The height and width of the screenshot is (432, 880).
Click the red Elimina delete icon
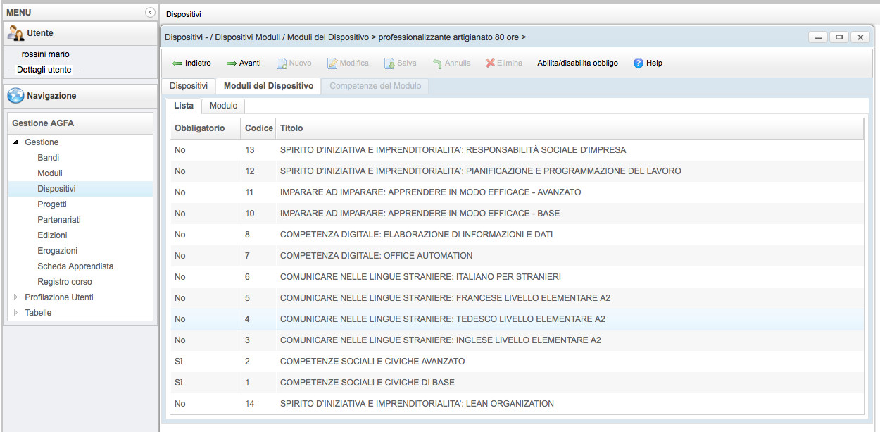click(491, 63)
